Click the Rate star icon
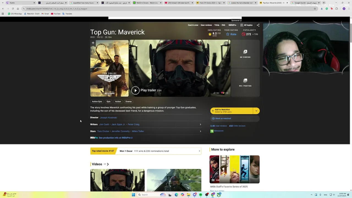 coord(227,34)
